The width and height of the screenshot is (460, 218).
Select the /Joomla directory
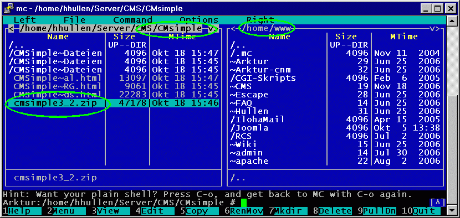coord(335,128)
